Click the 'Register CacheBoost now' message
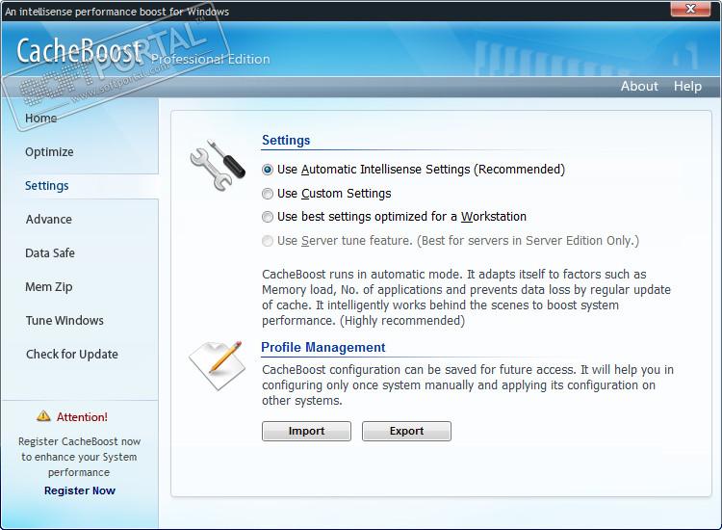This screenshot has width=722, height=530. click(x=79, y=457)
